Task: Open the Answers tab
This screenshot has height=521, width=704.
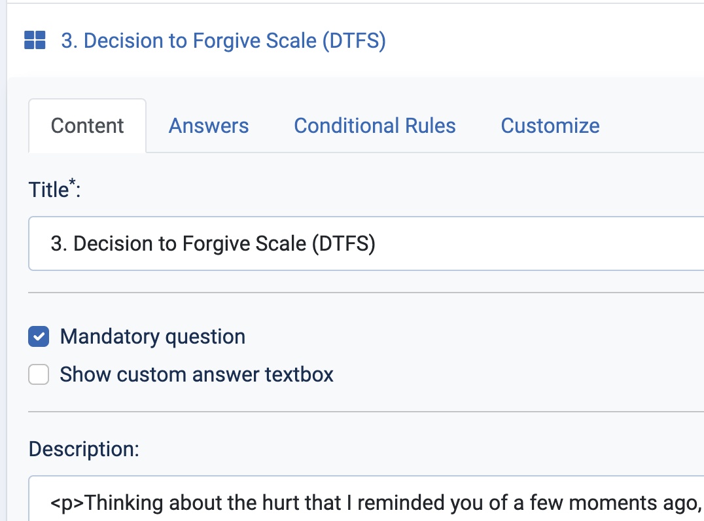Action: point(209,126)
